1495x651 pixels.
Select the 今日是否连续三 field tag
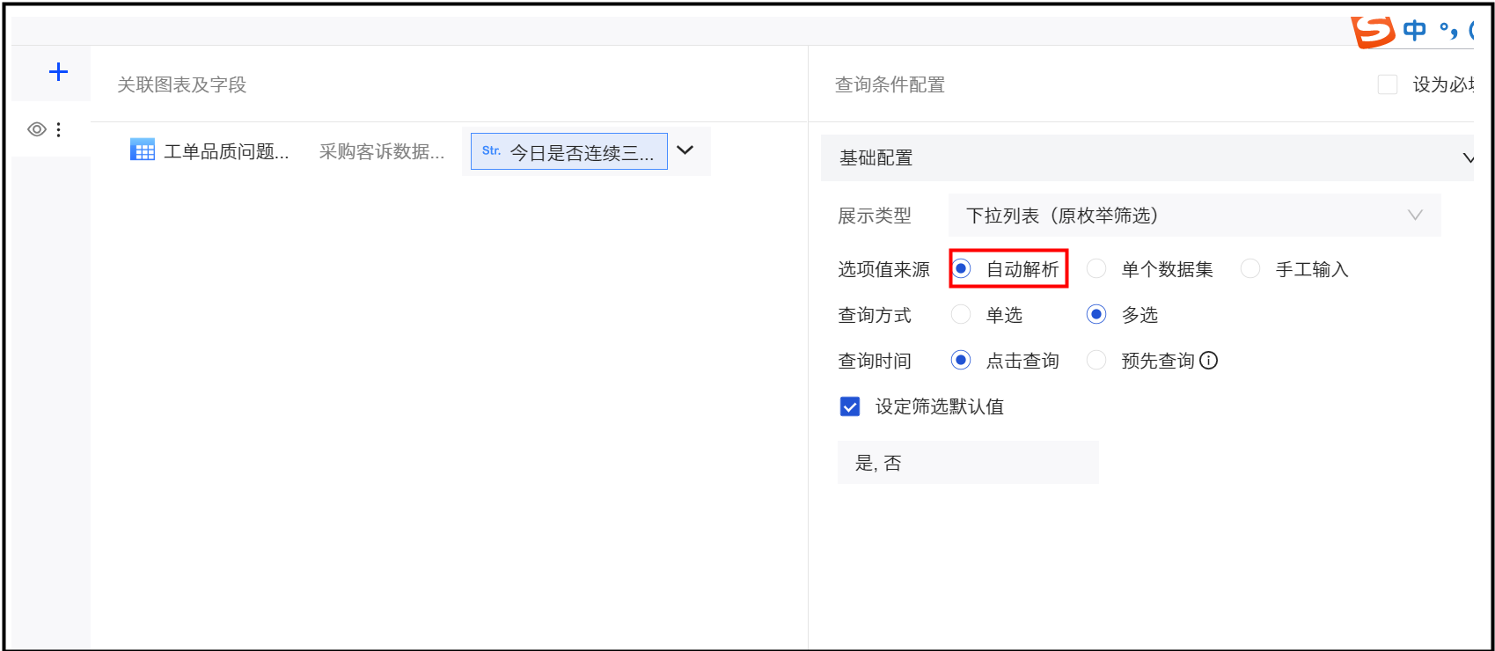pyautogui.click(x=568, y=151)
